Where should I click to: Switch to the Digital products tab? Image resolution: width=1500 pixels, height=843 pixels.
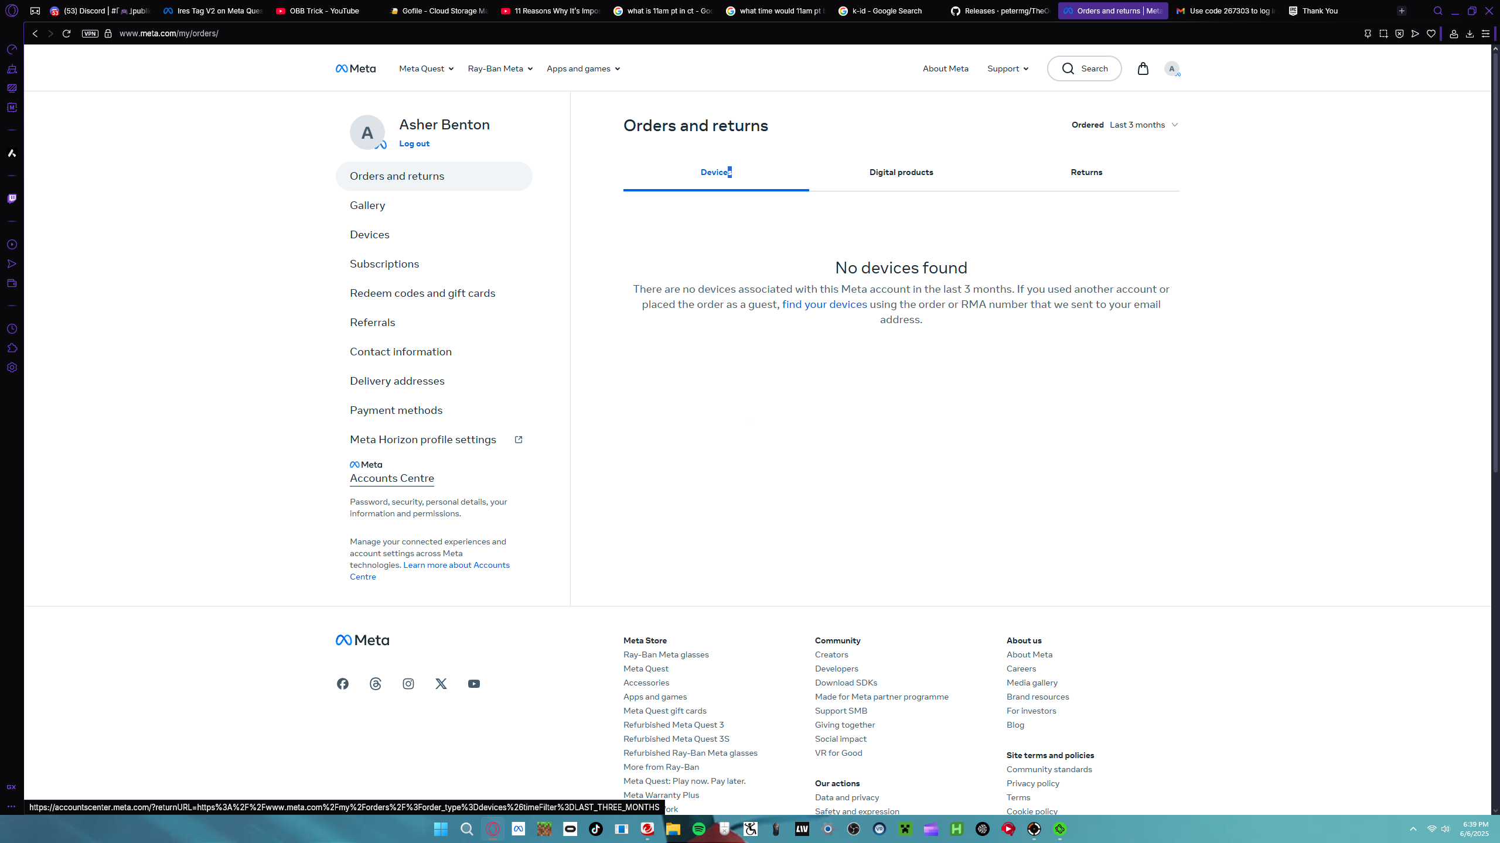[901, 172]
